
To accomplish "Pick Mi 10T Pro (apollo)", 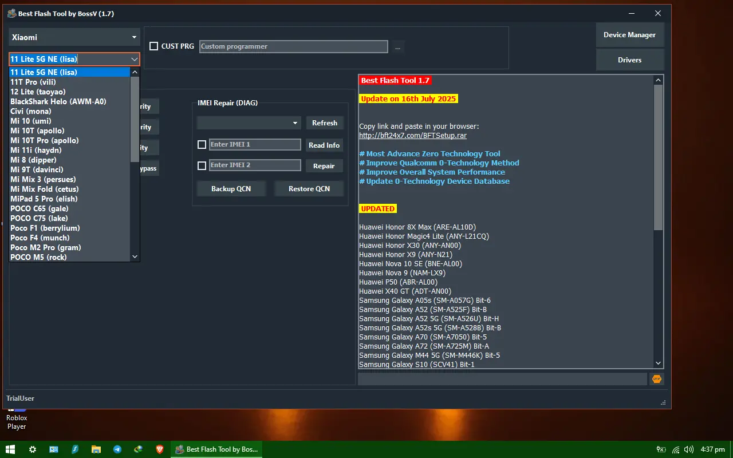I will click(70, 140).
